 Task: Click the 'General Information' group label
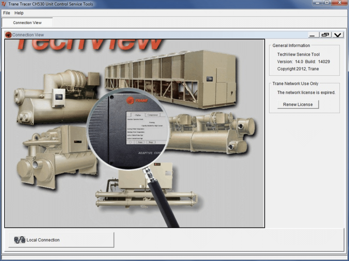point(291,46)
